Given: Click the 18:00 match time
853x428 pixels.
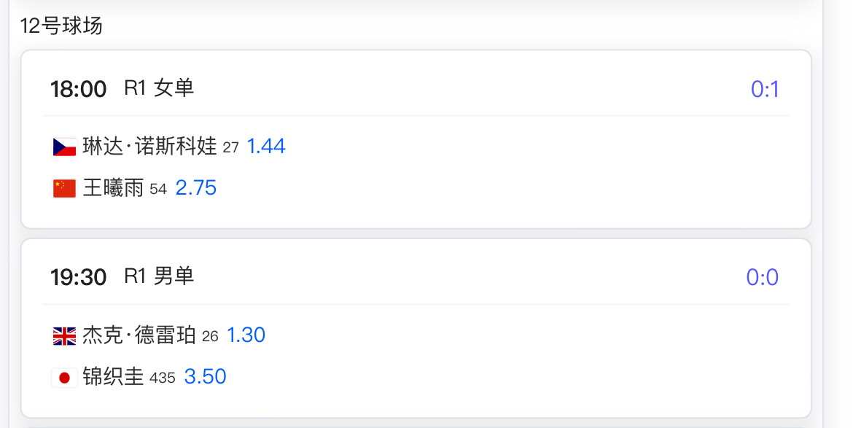Looking at the screenshot, I should tap(78, 89).
